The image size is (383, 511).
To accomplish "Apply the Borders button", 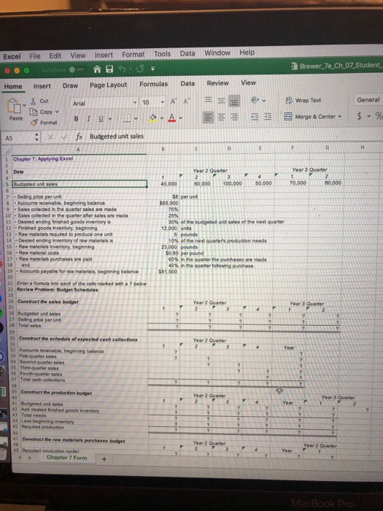I will click(126, 119).
